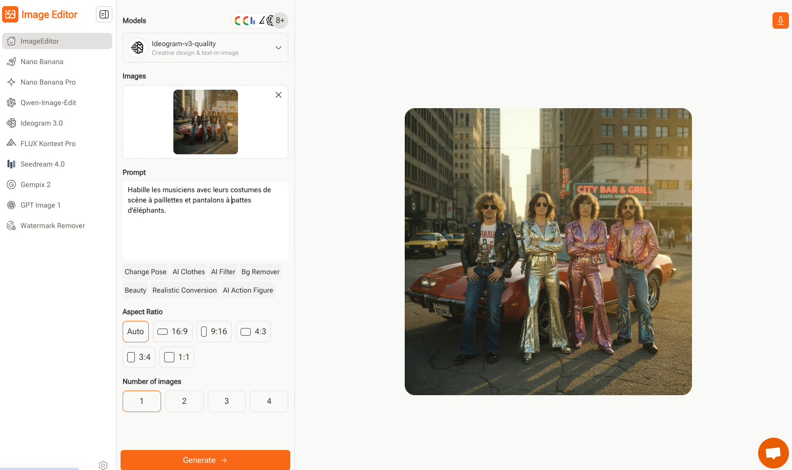Viewport: 792px width, 470px height.
Task: Expand the Ideogram-v3-quality model dropdown
Action: click(205, 48)
